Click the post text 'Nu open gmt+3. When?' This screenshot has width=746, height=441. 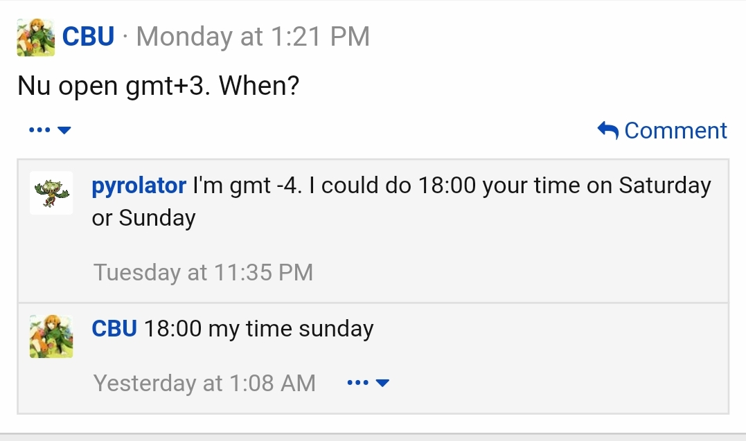(158, 86)
